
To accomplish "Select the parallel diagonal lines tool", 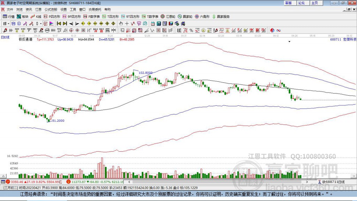I will click(170, 30).
